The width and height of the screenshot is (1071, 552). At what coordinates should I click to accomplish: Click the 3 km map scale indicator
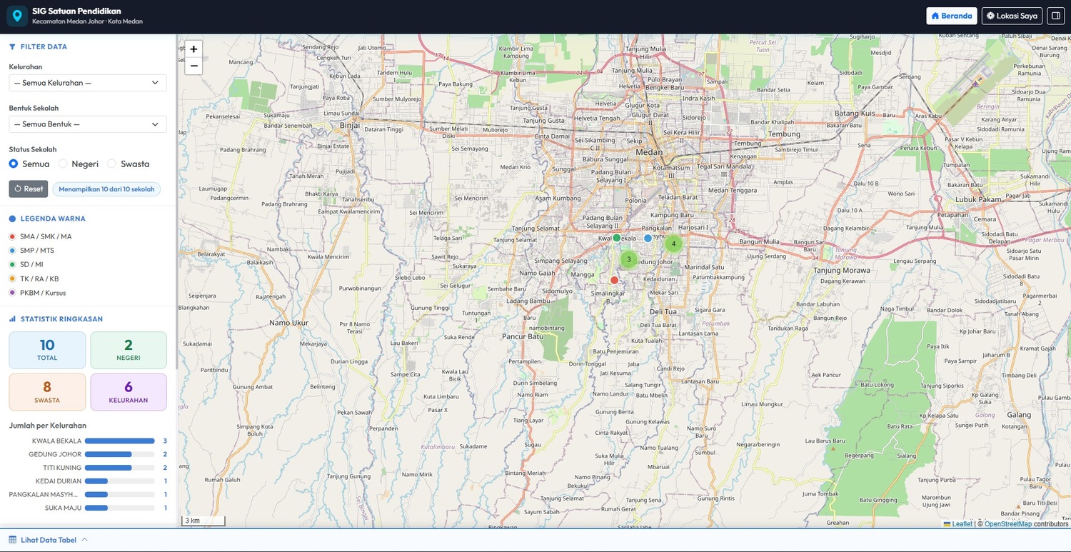(203, 521)
